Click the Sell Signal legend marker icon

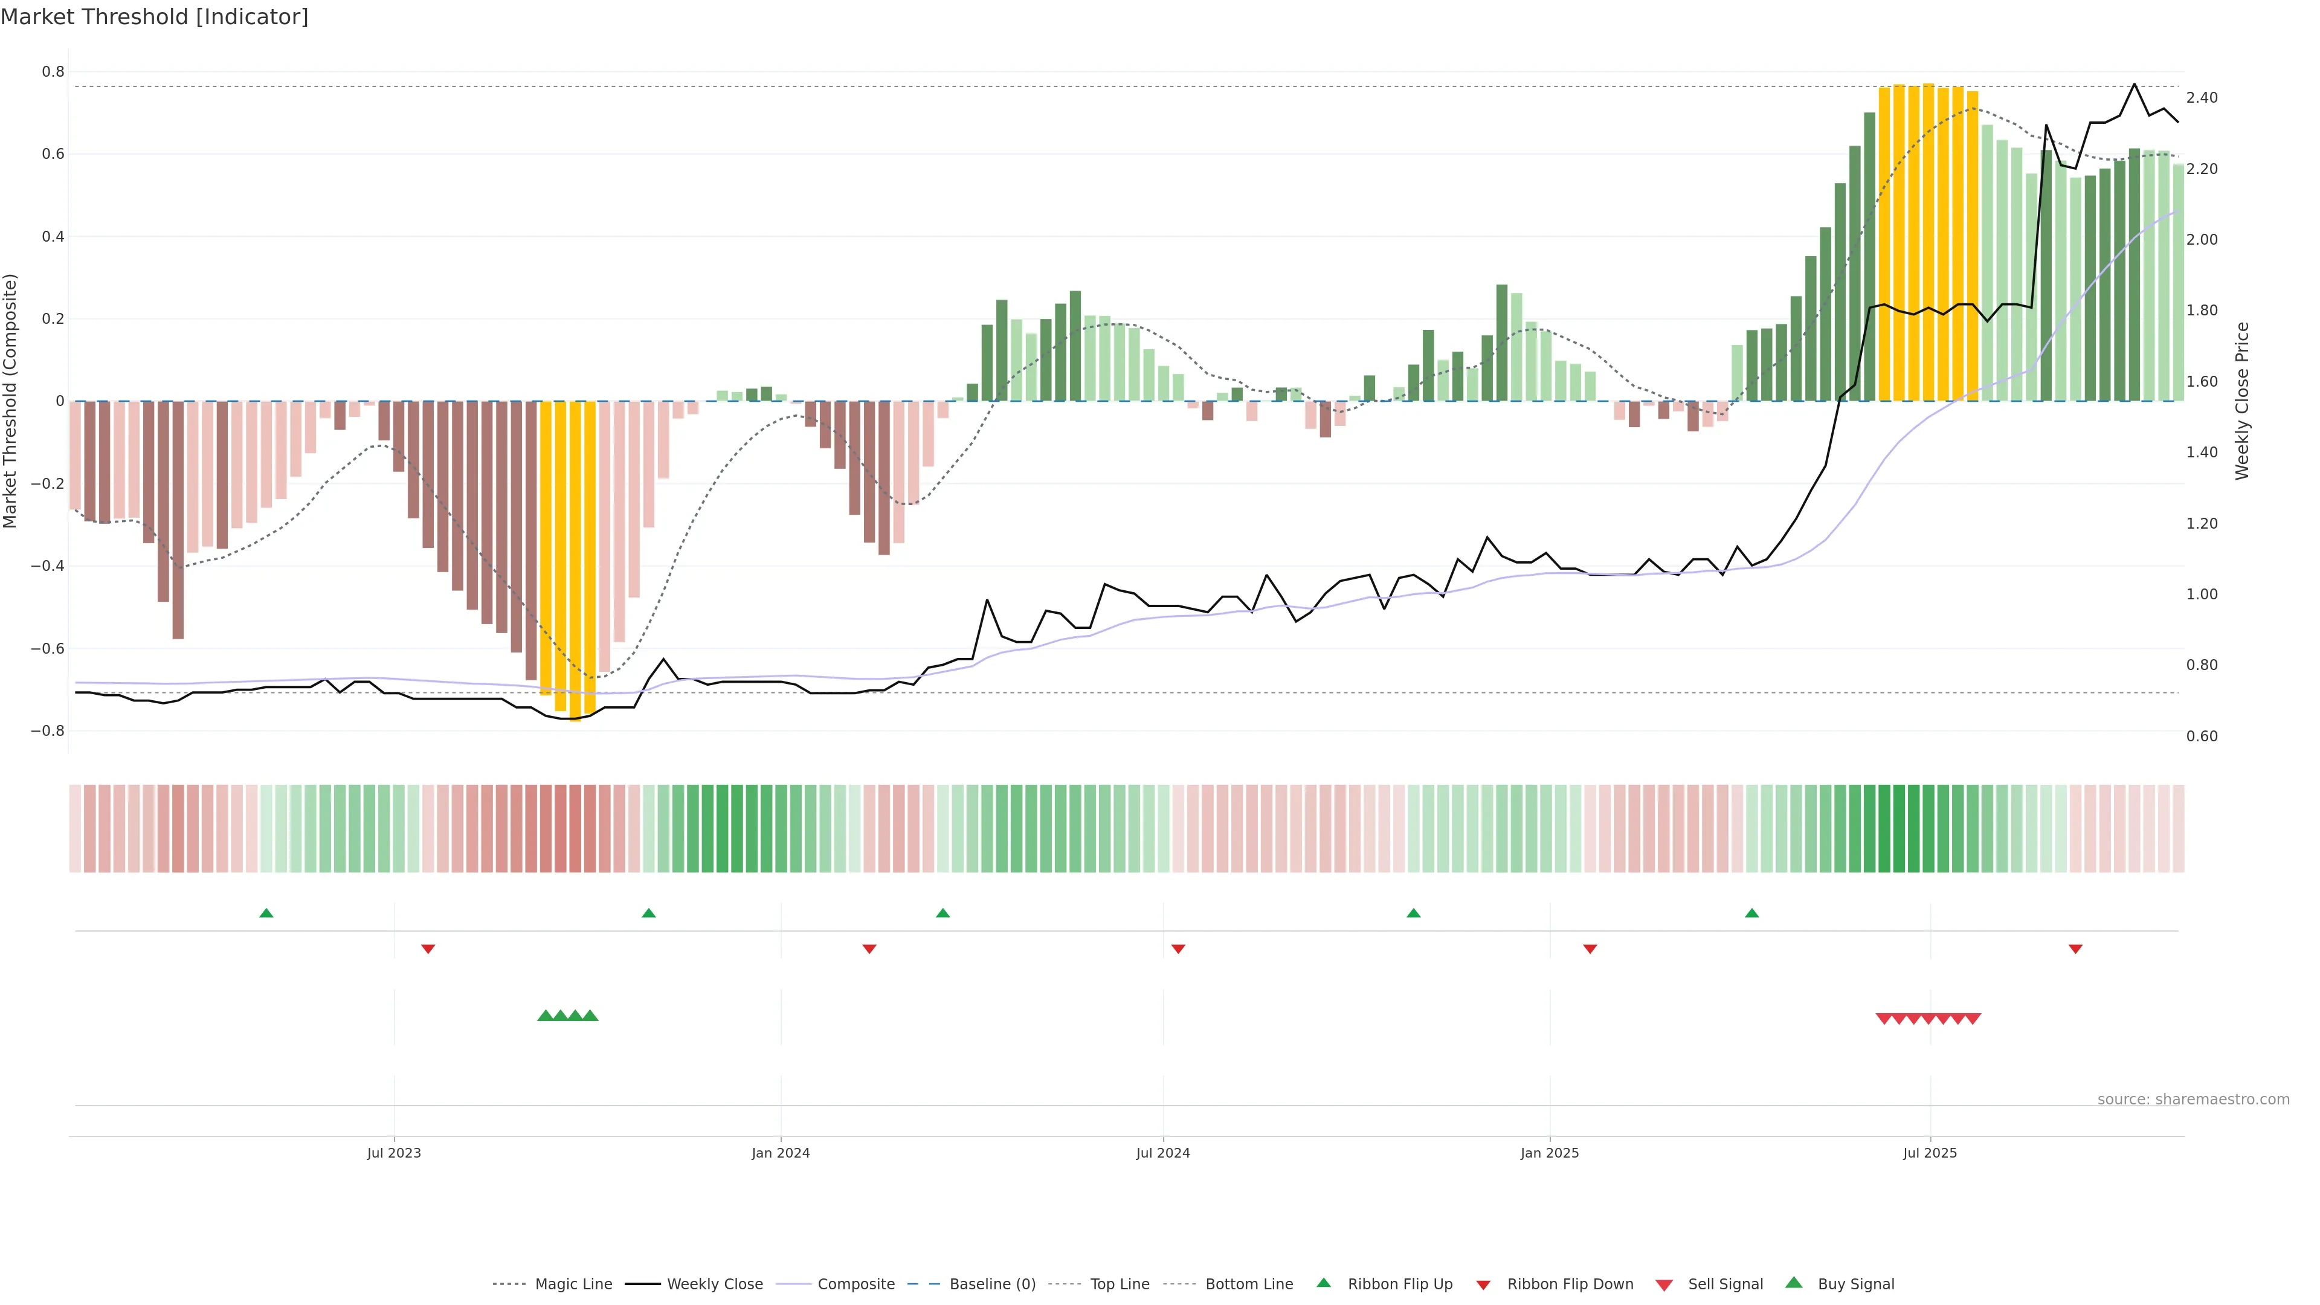(x=1664, y=1284)
